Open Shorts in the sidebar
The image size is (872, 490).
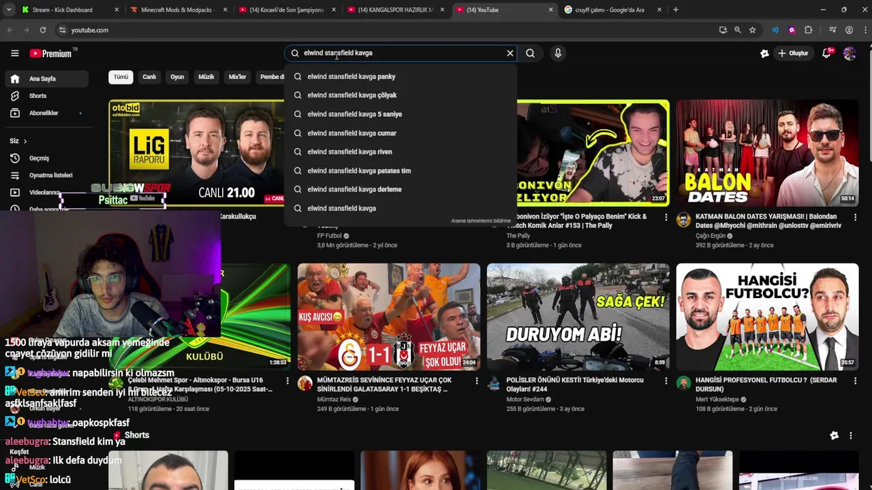click(x=48, y=96)
